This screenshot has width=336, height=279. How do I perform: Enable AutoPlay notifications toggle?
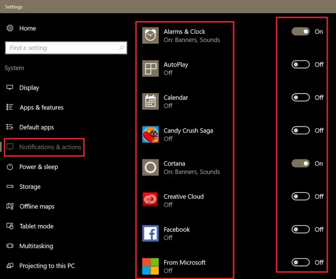pos(301,64)
